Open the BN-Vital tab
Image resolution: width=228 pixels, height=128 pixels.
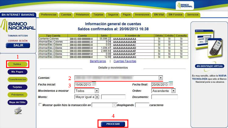tap(159, 15)
